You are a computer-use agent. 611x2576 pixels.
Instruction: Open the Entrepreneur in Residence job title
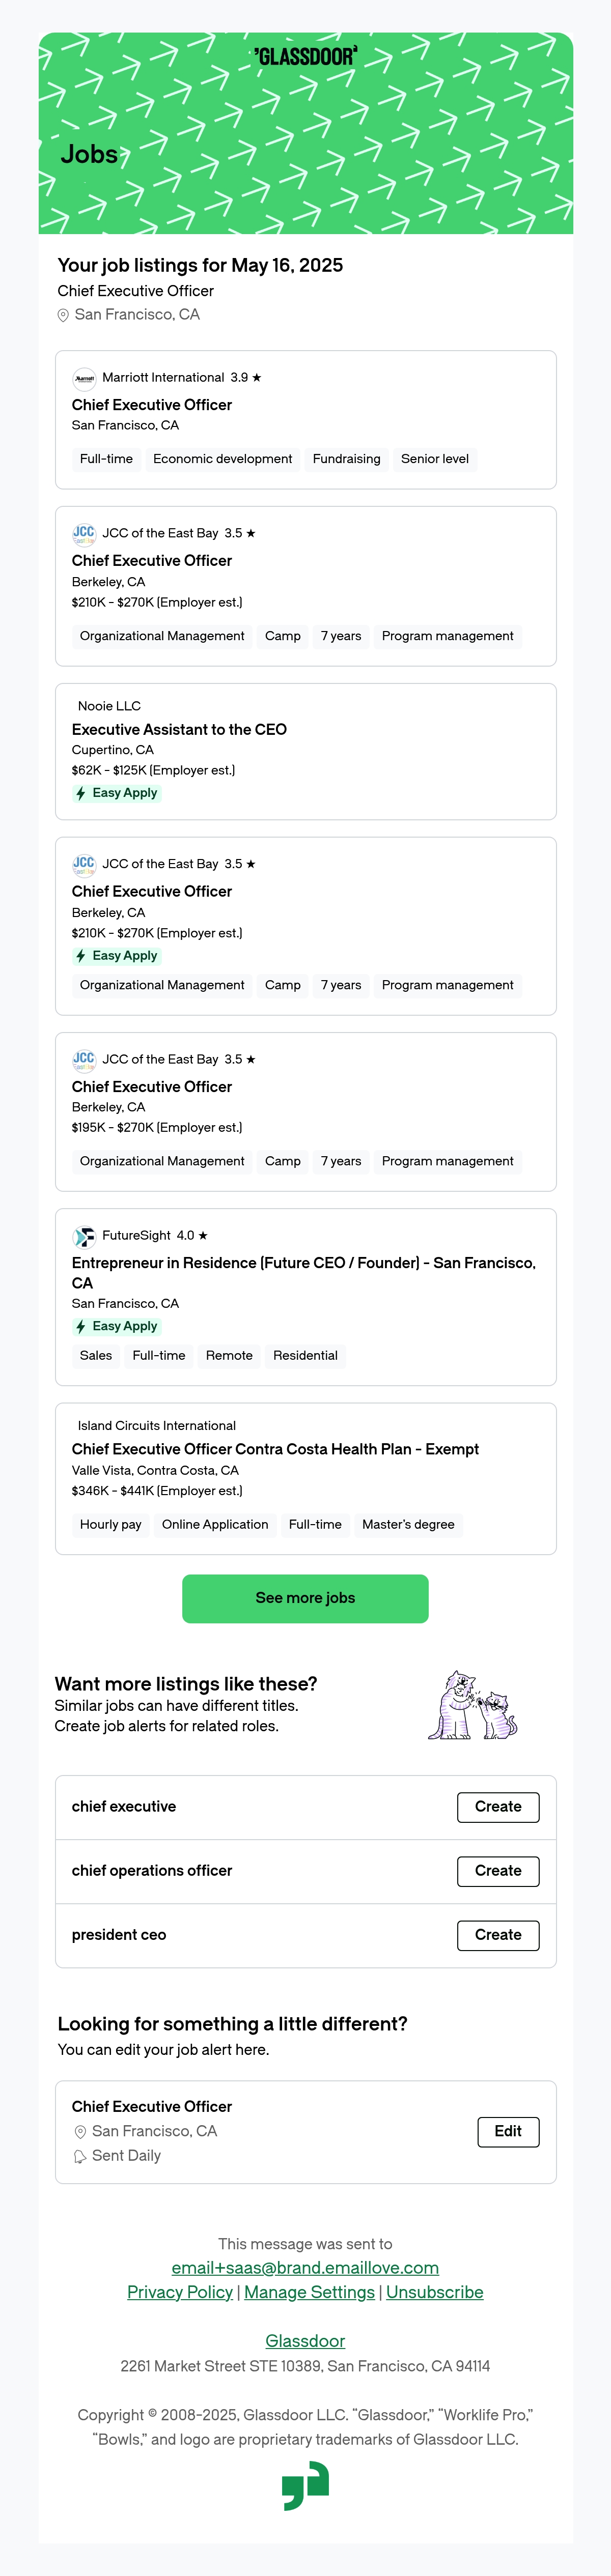304,1273
